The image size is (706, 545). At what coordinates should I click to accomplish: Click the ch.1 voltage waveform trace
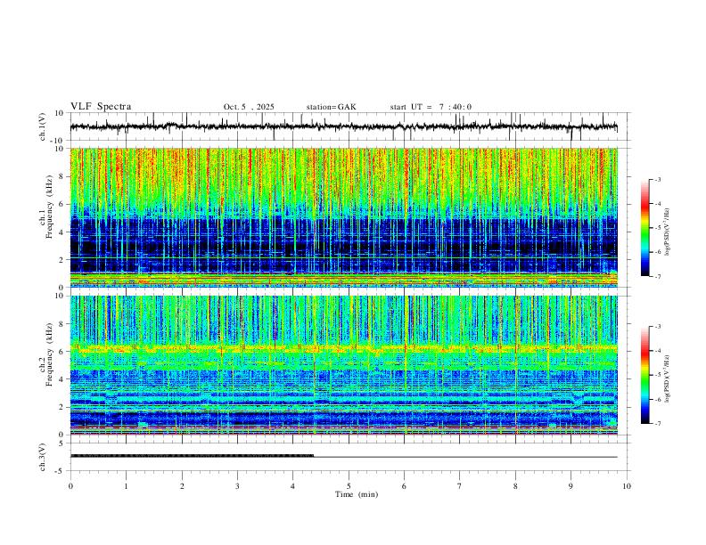coord(343,126)
